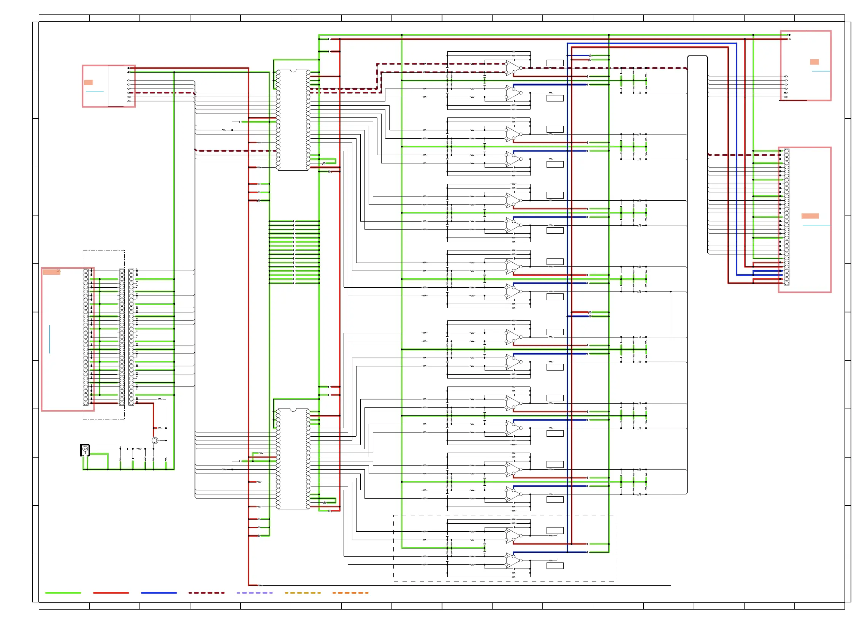
Task: Click the small pink-outlined connector block at upper left
Action: pyautogui.click(x=108, y=86)
